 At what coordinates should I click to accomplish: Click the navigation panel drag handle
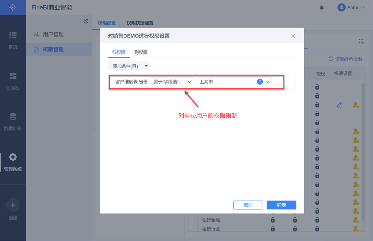pos(94,128)
